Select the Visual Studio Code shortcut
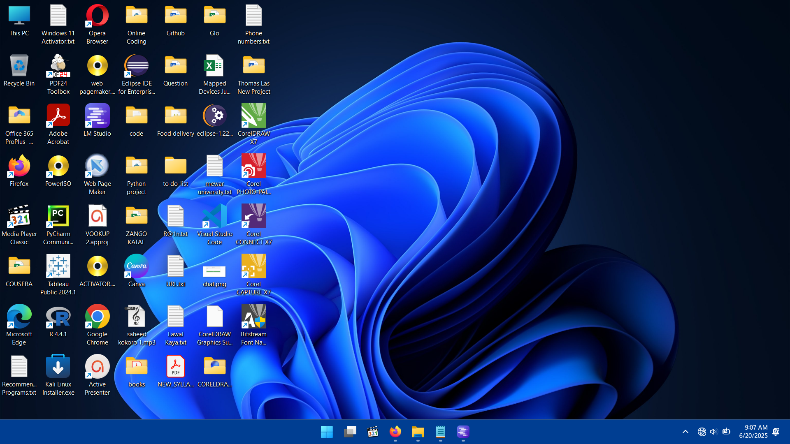 click(x=215, y=225)
